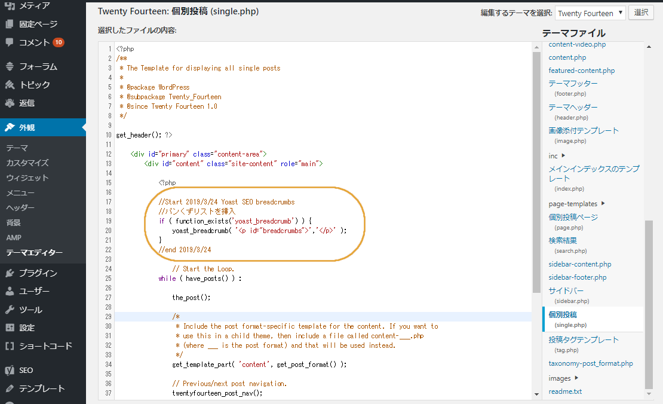Click the Tools wrench icon
This screenshot has width=663, height=404.
pyautogui.click(x=10, y=310)
